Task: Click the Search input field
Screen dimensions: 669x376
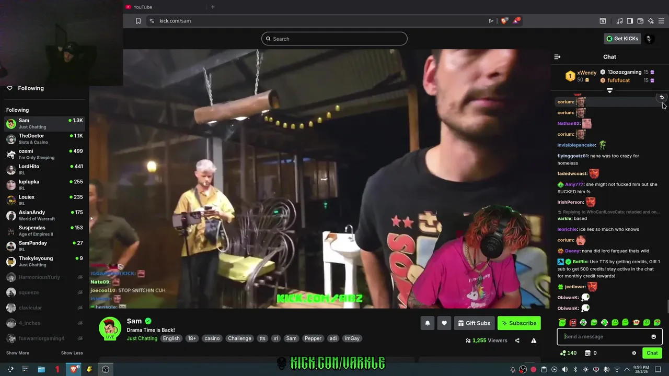Action: click(x=334, y=39)
